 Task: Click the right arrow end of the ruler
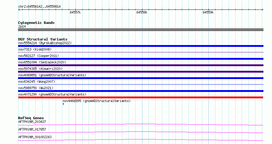263,10
